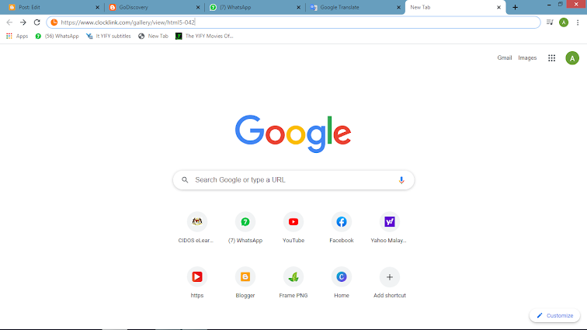Screen dimensions: 587x330
Task: Open the CIDOS eLear... shortcut
Action: coord(197,228)
